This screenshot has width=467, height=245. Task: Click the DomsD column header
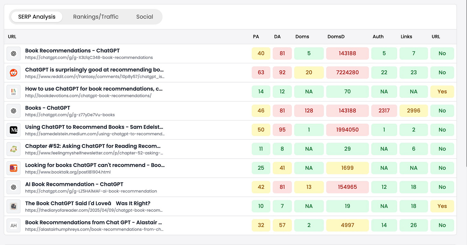(336, 37)
